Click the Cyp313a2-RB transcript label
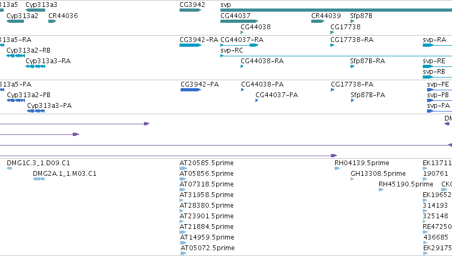This screenshot has width=452, height=256. (x=29, y=50)
